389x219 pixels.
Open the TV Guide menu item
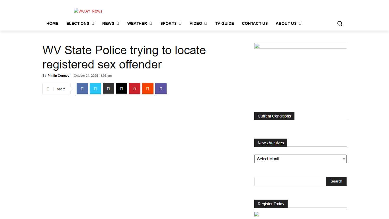224,23
